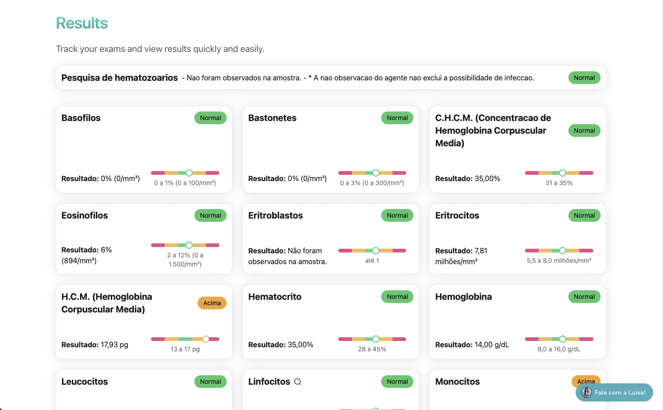Click the C.H.C.M. card Normal badge
The image size is (663, 410).
point(584,130)
